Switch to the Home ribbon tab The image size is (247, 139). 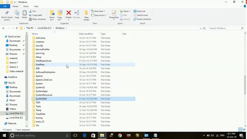[15, 6]
